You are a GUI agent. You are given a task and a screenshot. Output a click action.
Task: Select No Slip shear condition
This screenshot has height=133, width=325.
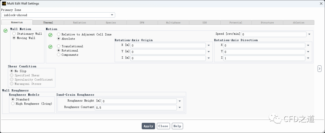click(x=18, y=71)
